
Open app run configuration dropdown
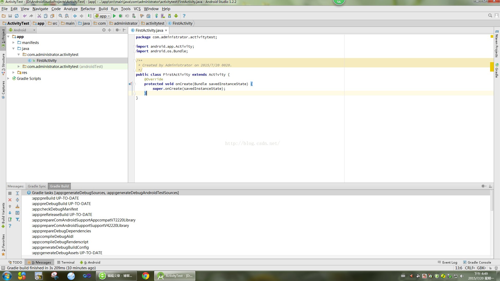102,16
